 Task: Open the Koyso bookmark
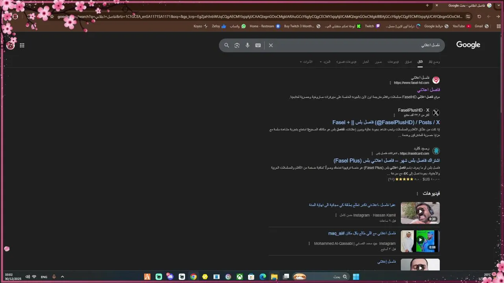click(201, 26)
